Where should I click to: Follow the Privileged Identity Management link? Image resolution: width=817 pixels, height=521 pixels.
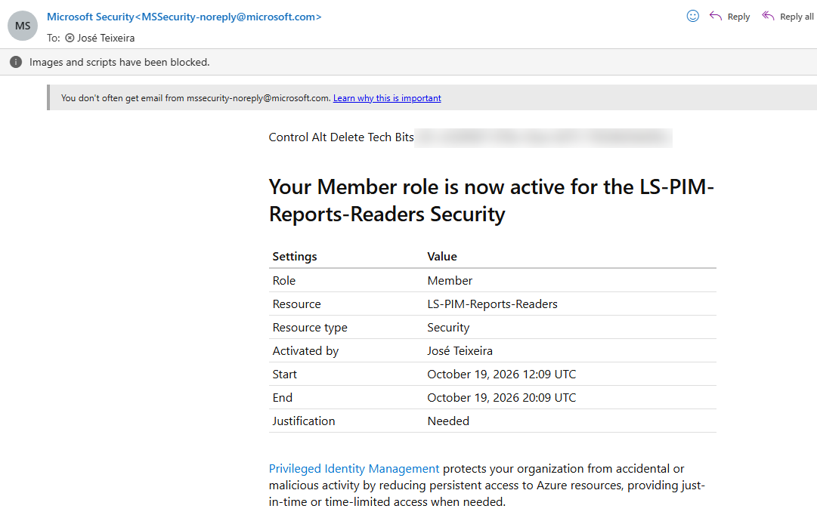pyautogui.click(x=354, y=468)
